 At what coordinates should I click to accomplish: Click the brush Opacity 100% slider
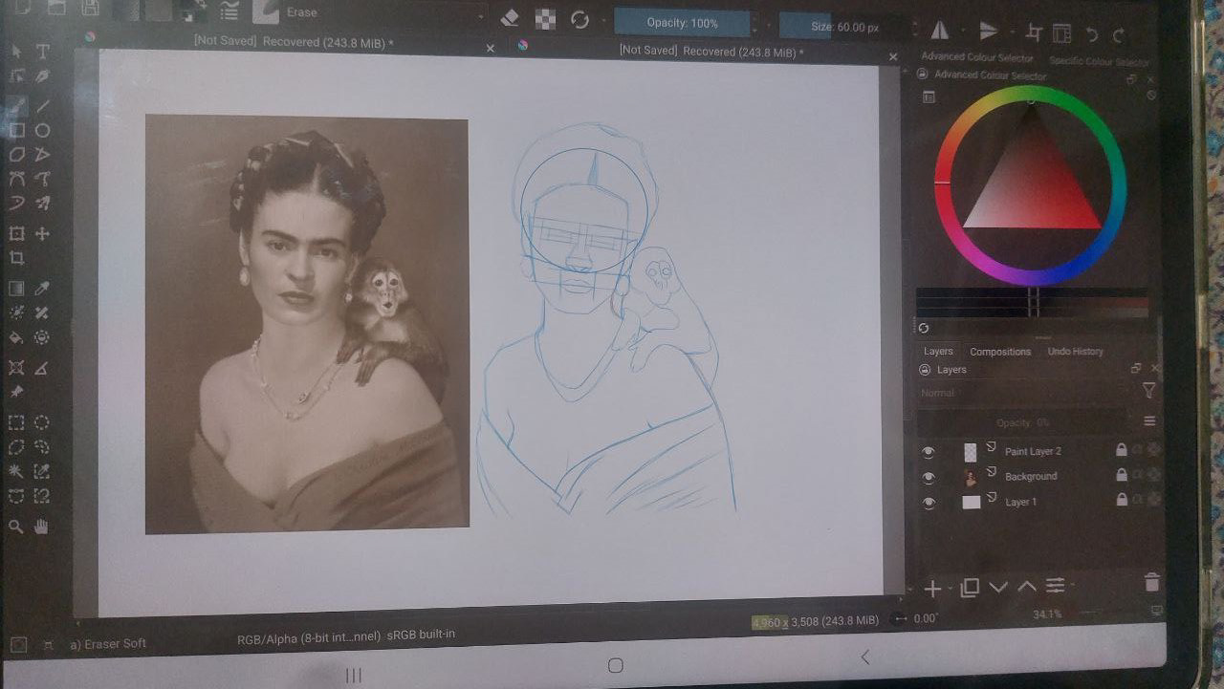click(x=682, y=23)
